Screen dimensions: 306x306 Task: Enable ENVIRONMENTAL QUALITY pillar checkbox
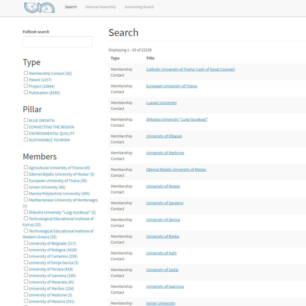tap(26, 133)
